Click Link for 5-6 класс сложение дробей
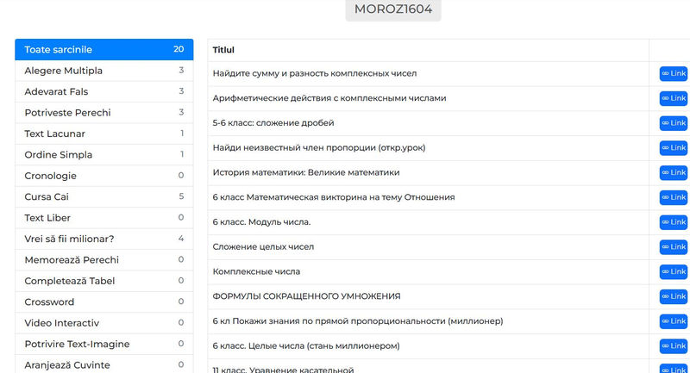The height and width of the screenshot is (373, 690). [x=674, y=123]
